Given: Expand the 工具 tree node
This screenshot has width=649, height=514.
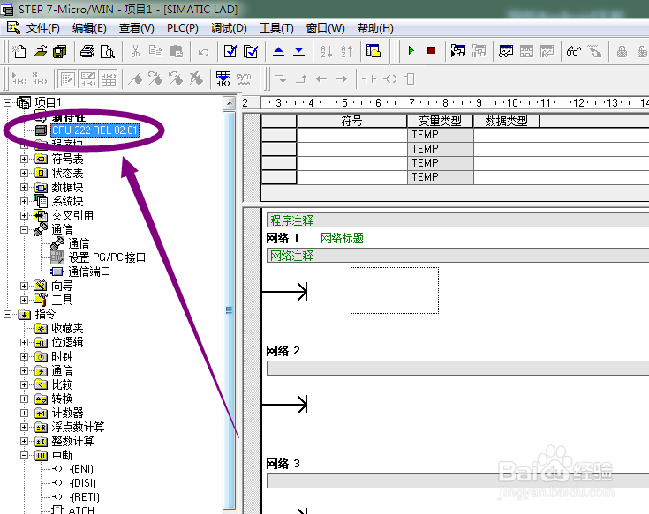Looking at the screenshot, I should click(24, 300).
